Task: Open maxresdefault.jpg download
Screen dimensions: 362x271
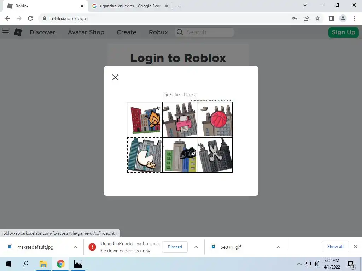Action: pos(35,247)
